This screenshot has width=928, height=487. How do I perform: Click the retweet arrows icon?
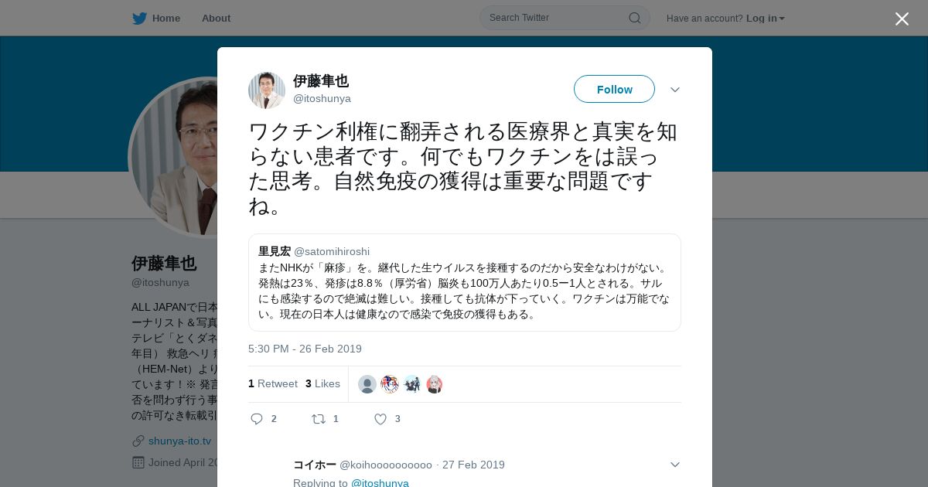(x=318, y=419)
